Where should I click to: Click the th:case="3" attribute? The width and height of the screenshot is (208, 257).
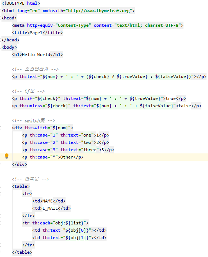[x=44, y=150]
